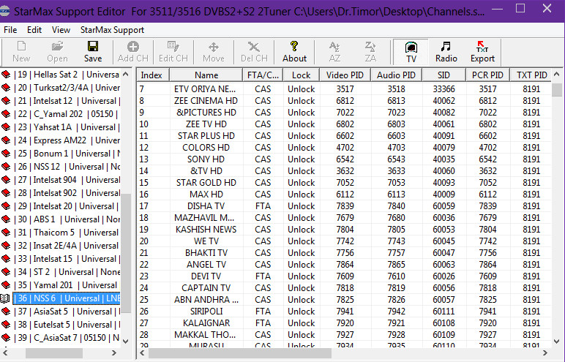The height and width of the screenshot is (362, 565).
Task: Click the red icon beside AsiaSat 5
Action: [6, 312]
